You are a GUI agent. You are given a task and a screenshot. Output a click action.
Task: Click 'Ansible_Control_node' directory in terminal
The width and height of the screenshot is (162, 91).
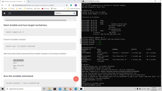[119, 24]
